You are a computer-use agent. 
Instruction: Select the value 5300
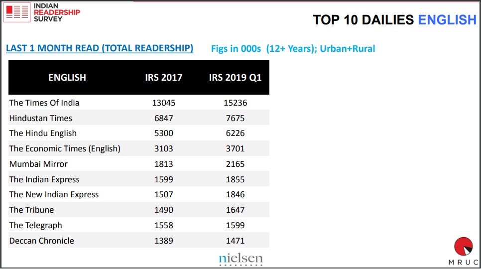tap(164, 133)
